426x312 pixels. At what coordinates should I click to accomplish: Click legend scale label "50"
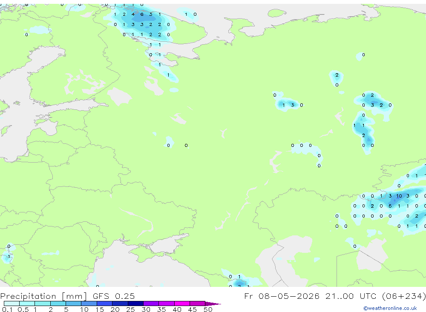pos(208,309)
